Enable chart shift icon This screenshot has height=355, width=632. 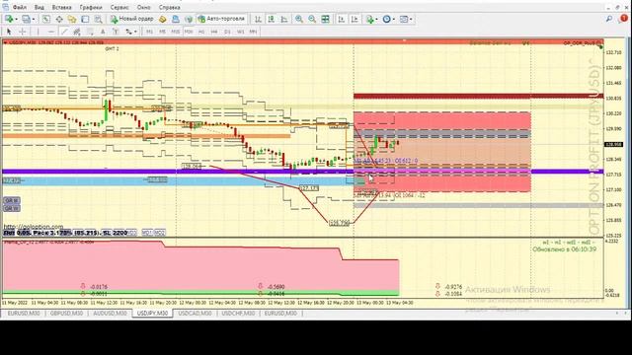[355, 19]
